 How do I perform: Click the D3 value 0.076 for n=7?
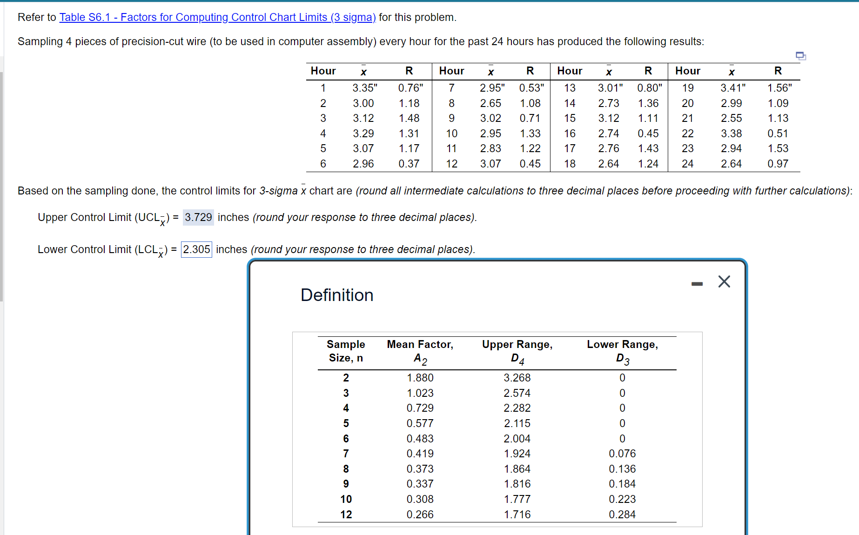622,454
